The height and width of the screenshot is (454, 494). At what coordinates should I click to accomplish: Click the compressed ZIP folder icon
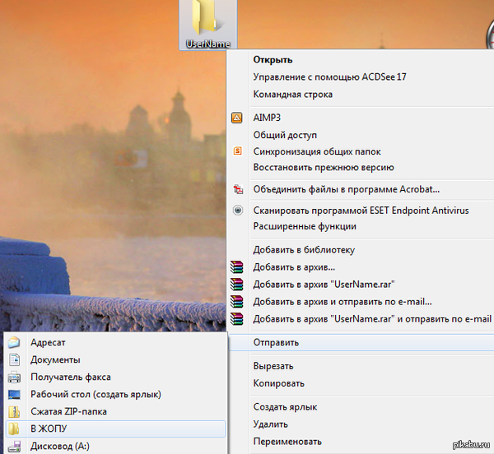[x=14, y=411]
